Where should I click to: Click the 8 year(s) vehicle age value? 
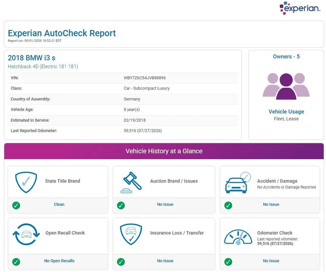(x=132, y=110)
